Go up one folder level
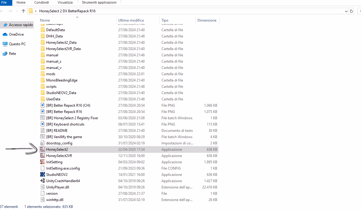Image resolution: width=361 pixels, height=210 pixels. 23,11
